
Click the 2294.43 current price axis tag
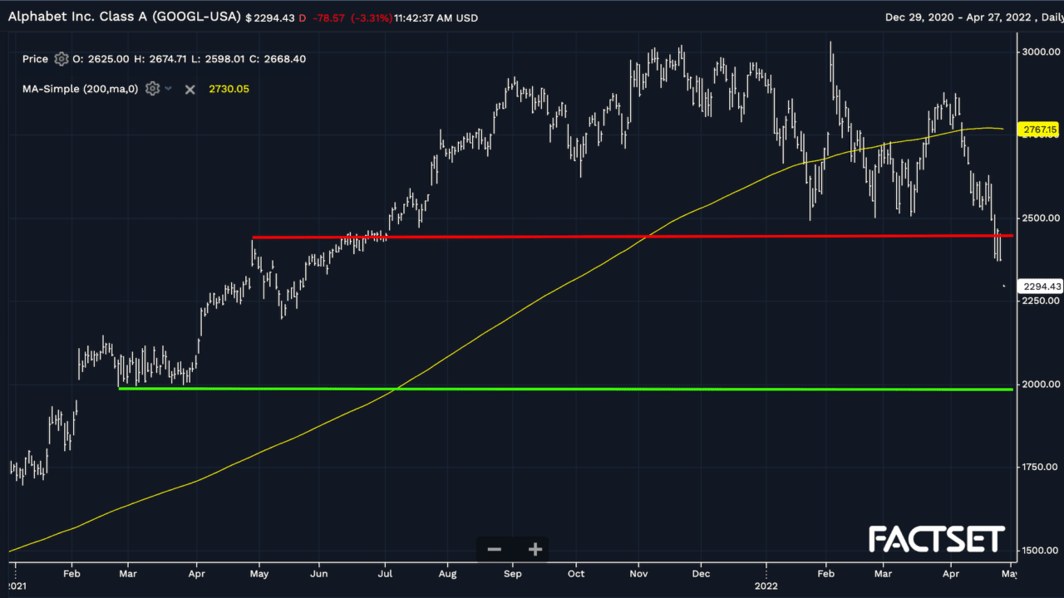point(1040,287)
